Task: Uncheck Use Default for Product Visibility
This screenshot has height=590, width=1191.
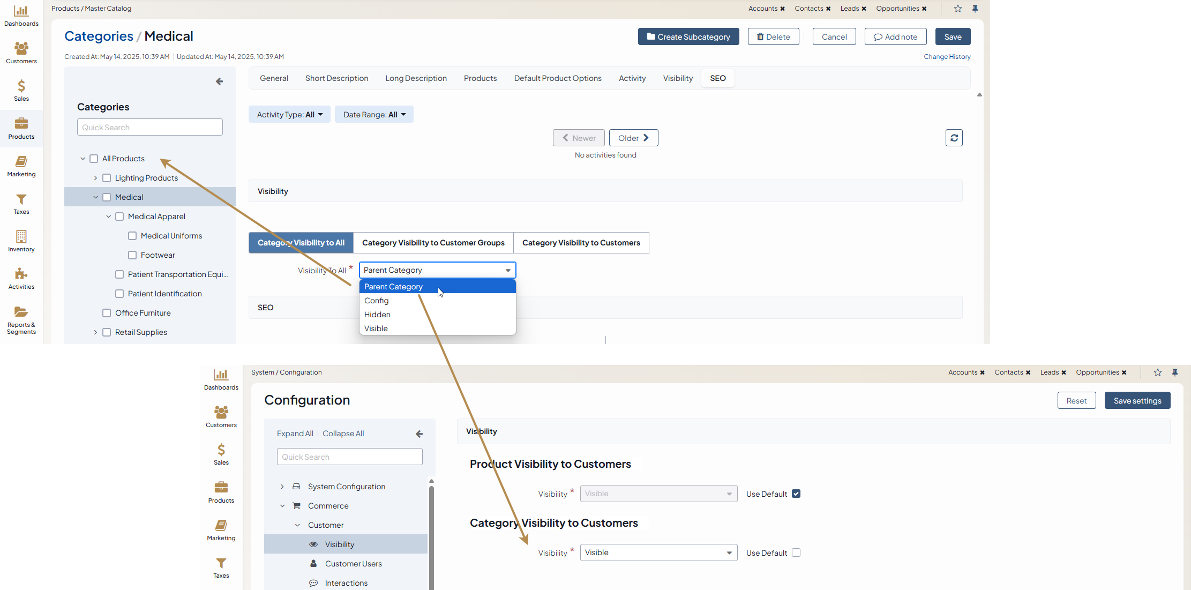Action: tap(796, 494)
